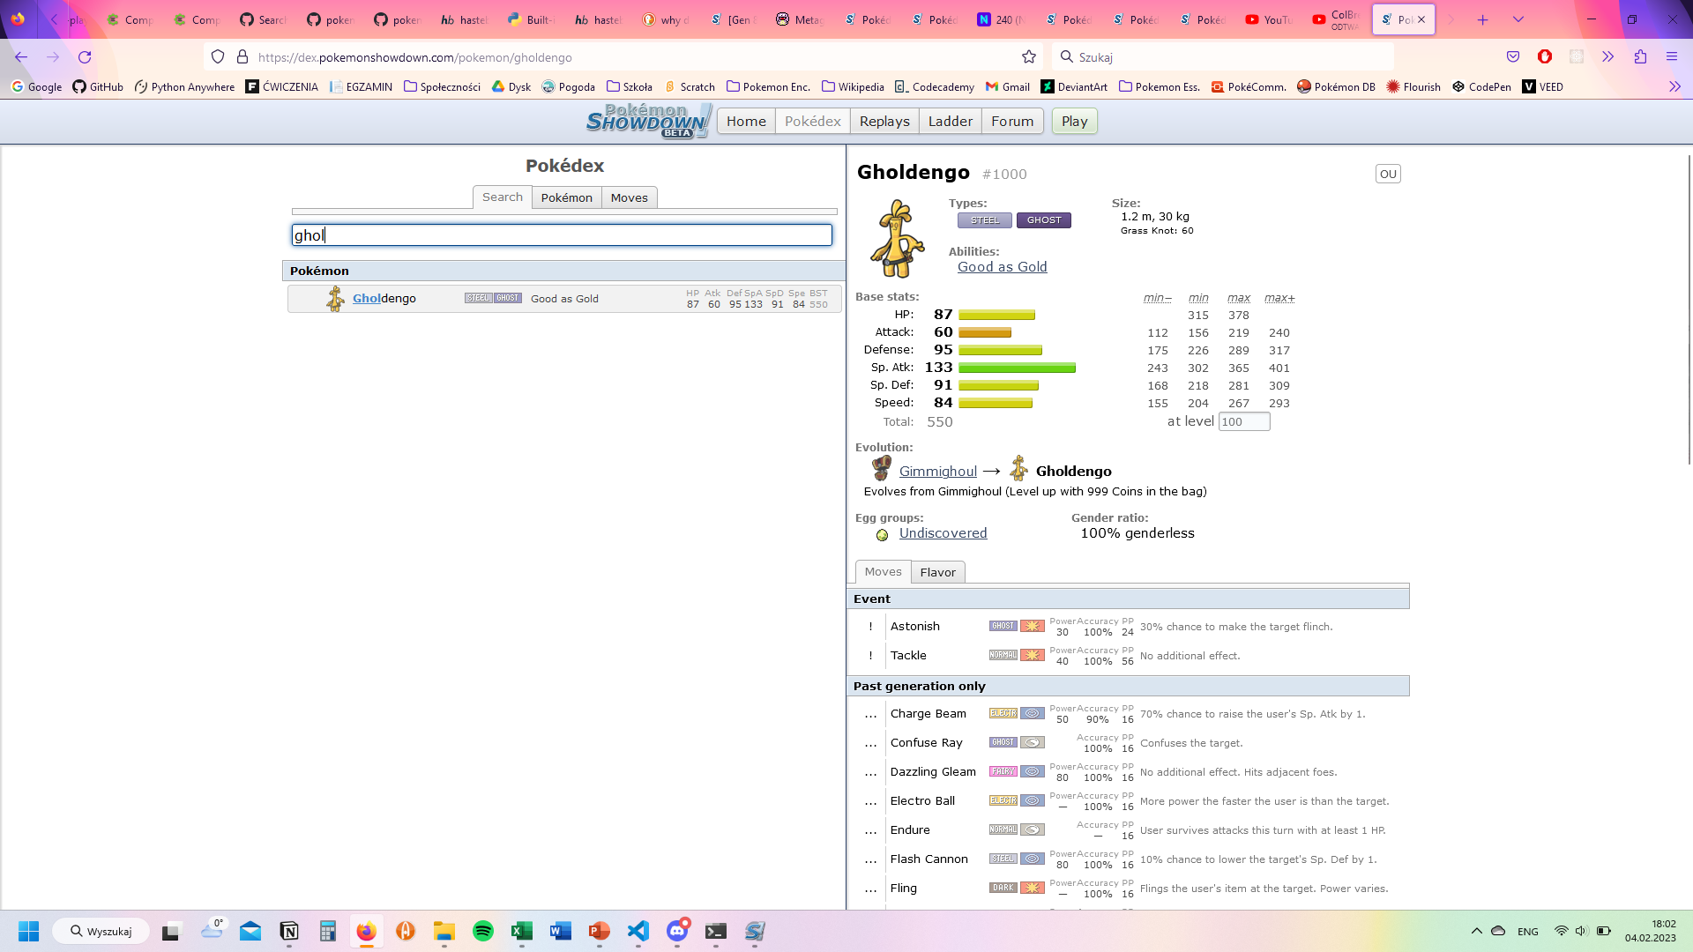
Task: Click the Dark type icon for Fling
Action: [1003, 888]
